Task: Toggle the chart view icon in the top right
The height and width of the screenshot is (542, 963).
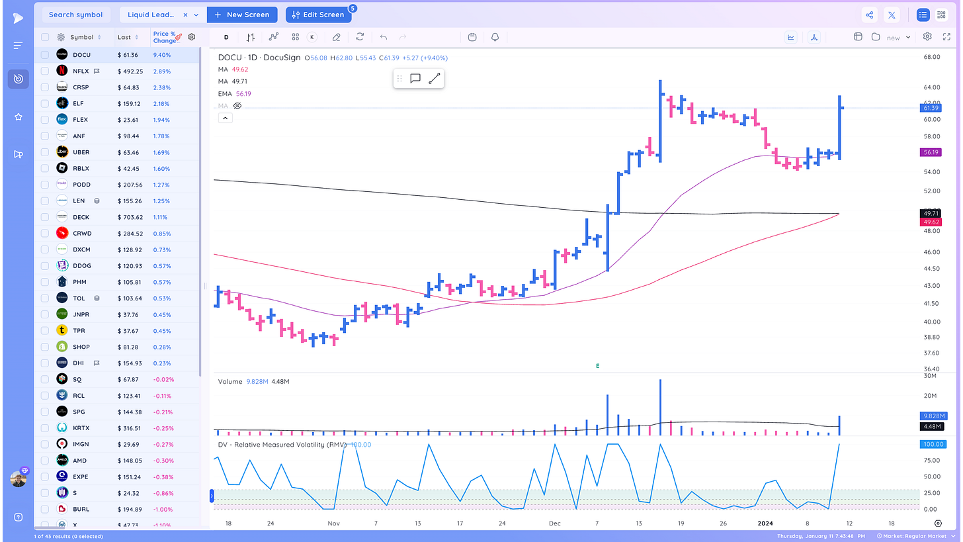Action: click(x=791, y=37)
